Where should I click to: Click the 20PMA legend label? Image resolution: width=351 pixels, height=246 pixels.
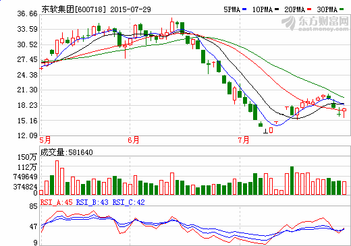294,9
